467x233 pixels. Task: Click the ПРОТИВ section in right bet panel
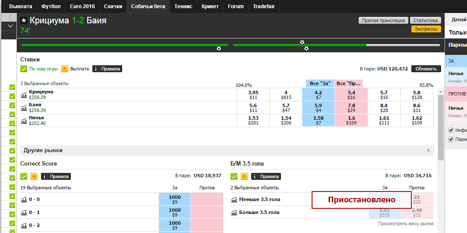[x=456, y=94]
